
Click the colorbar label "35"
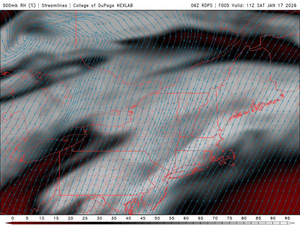click(x=114, y=218)
